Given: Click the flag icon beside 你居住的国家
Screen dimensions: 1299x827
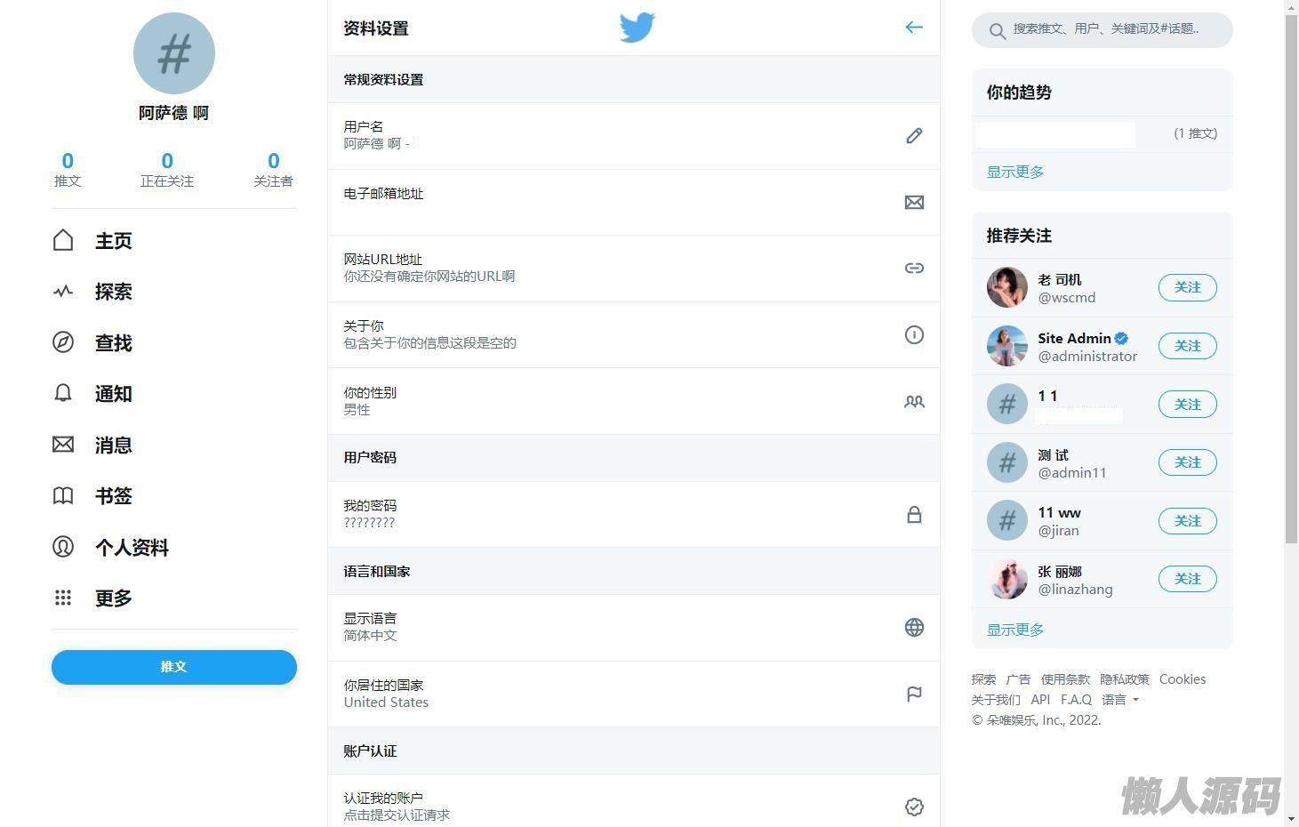Looking at the screenshot, I should 914,695.
